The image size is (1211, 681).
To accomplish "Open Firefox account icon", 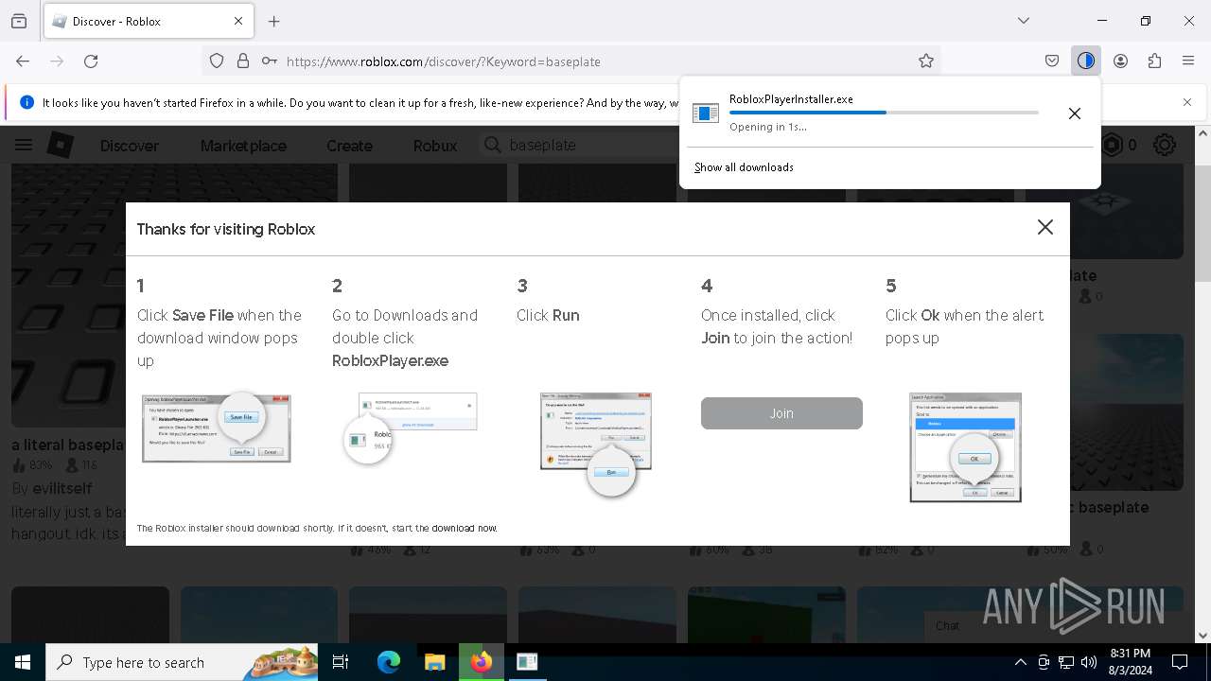I will point(1120,61).
